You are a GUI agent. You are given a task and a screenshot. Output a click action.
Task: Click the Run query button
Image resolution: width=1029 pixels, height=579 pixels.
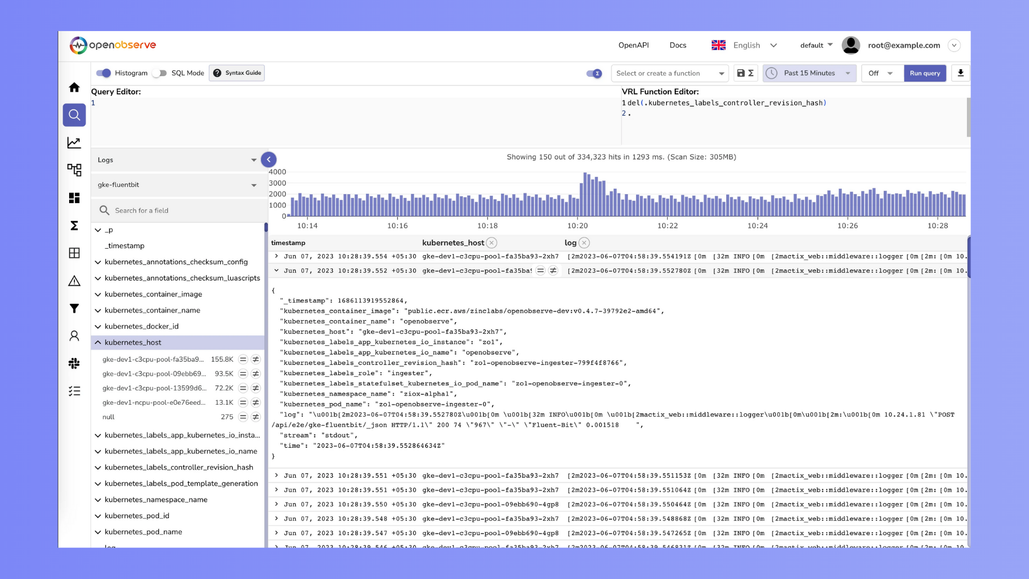tap(924, 73)
